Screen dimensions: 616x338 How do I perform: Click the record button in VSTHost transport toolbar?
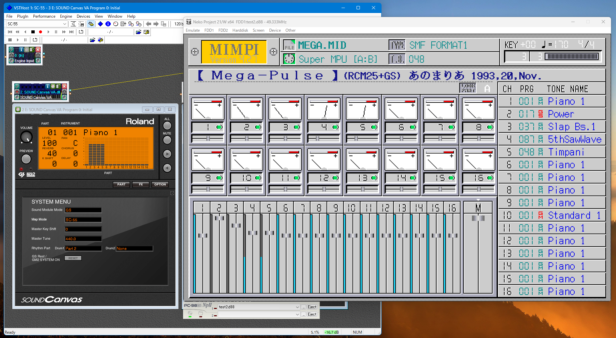[x=41, y=32]
